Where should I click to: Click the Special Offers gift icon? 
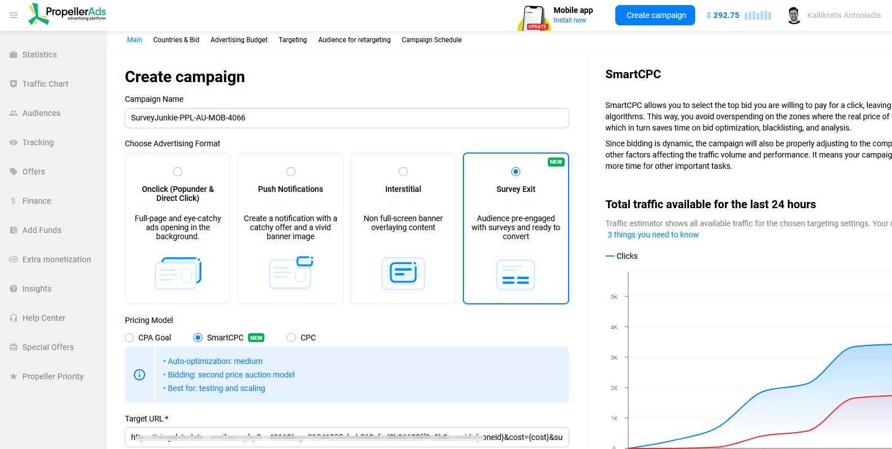pyautogui.click(x=13, y=347)
